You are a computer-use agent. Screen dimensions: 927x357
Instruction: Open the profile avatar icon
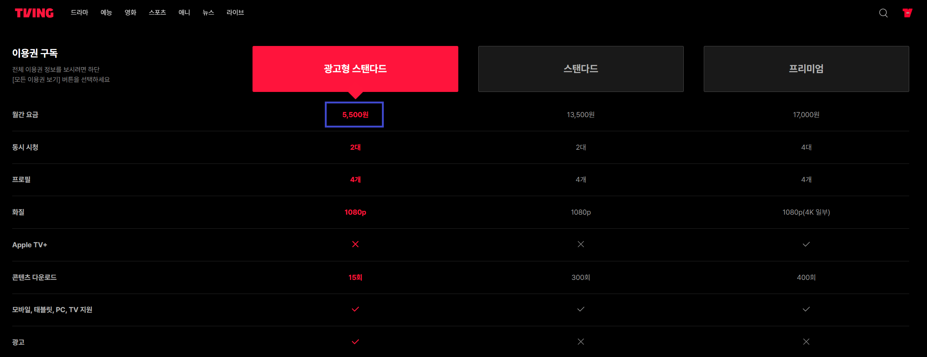click(907, 13)
